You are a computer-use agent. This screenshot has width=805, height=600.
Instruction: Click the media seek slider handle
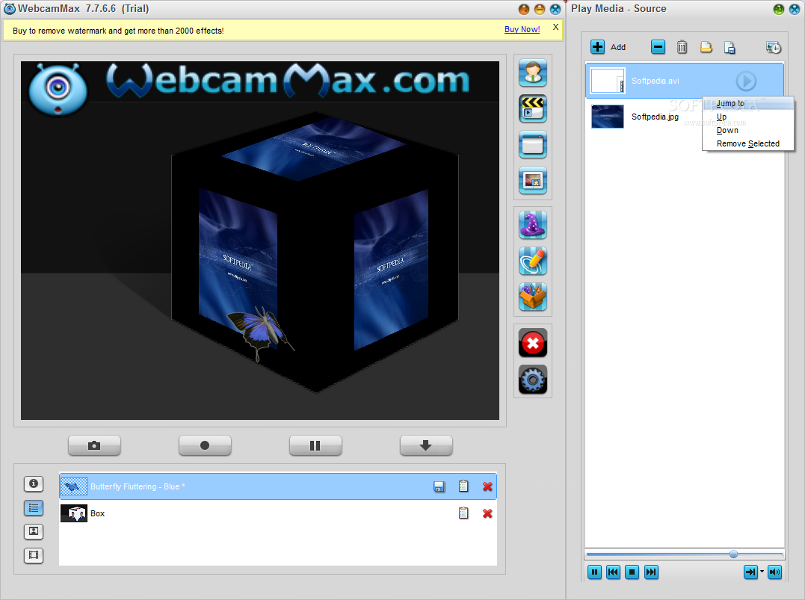tap(733, 554)
